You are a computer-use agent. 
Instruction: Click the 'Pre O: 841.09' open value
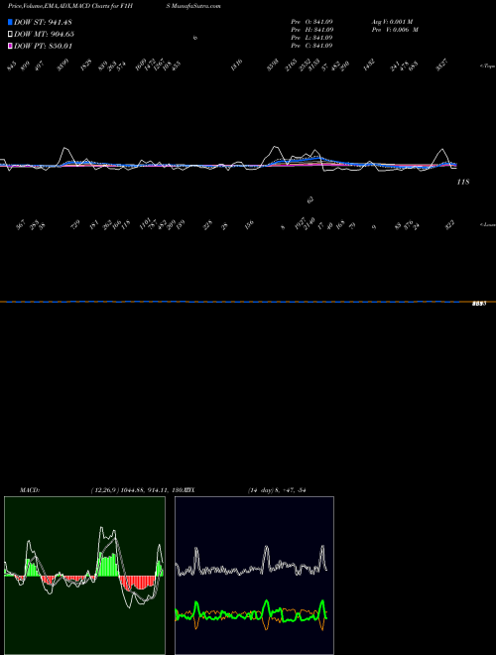click(311, 22)
